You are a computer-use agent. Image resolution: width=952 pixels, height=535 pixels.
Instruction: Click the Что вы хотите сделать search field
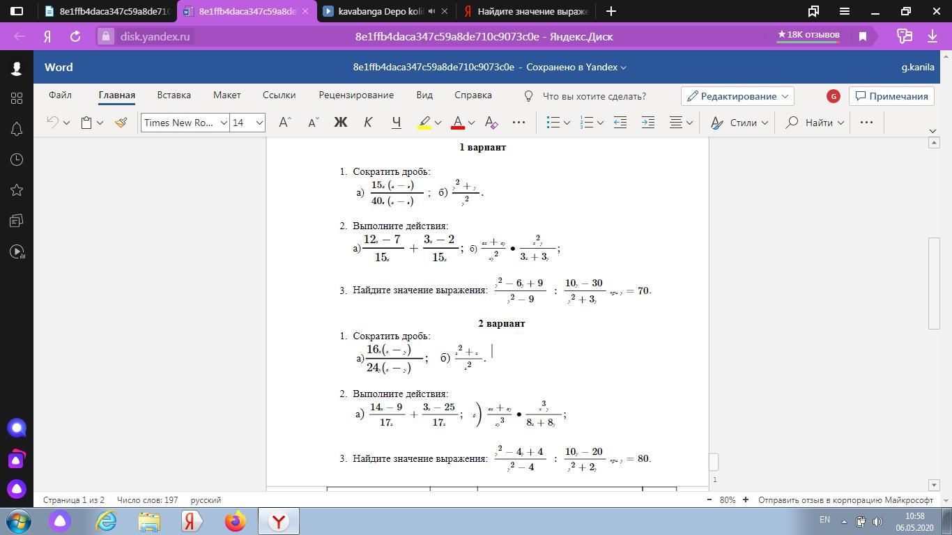594,96
